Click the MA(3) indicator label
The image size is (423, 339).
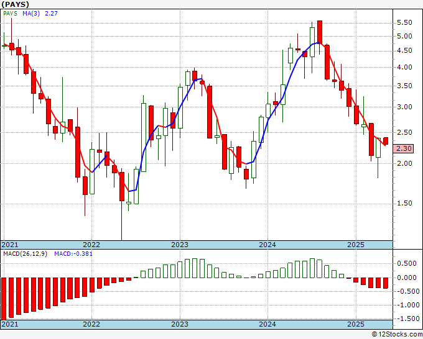pyautogui.click(x=31, y=14)
